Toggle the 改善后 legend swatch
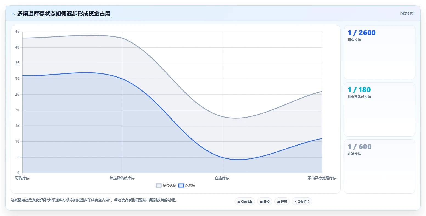Viewport: 426px width, 216px height. 181,186
